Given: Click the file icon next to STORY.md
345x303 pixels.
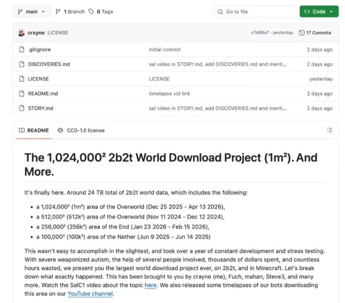Looking at the screenshot, I should click(22, 108).
